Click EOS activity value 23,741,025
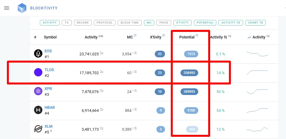This screenshot has height=139, width=286. tap(89, 54)
